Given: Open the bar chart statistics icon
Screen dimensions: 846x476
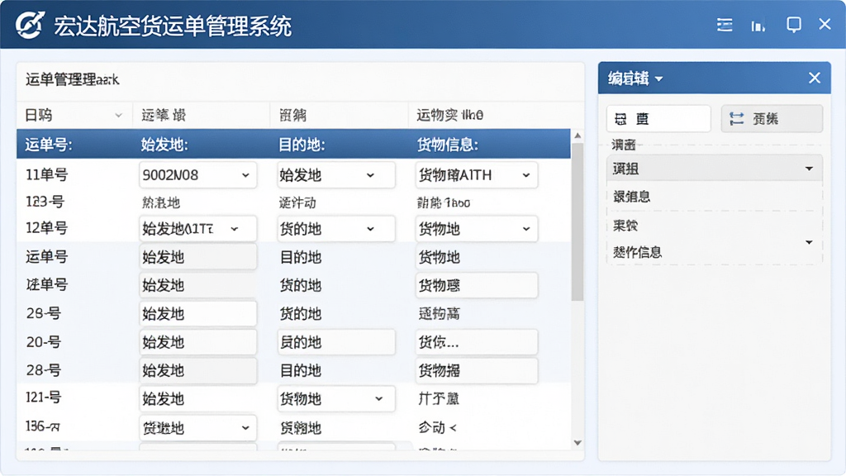Looking at the screenshot, I should pyautogui.click(x=758, y=26).
